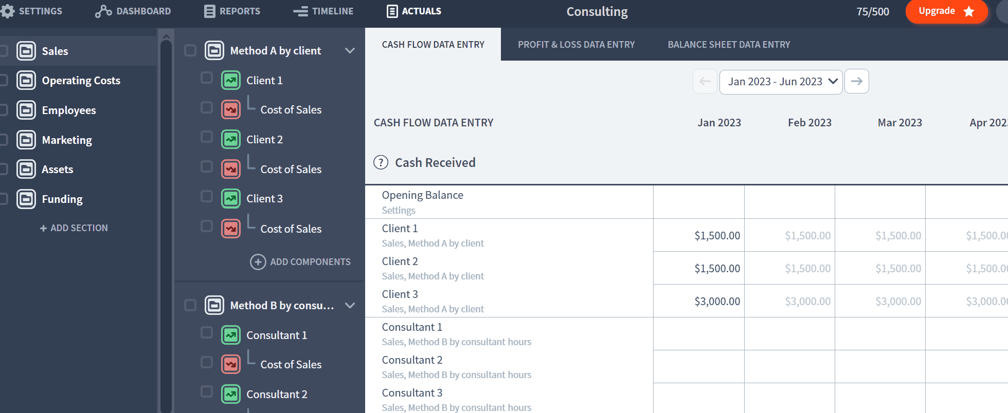Tick Cost of Sales checkbox under Client 2

coord(207,166)
